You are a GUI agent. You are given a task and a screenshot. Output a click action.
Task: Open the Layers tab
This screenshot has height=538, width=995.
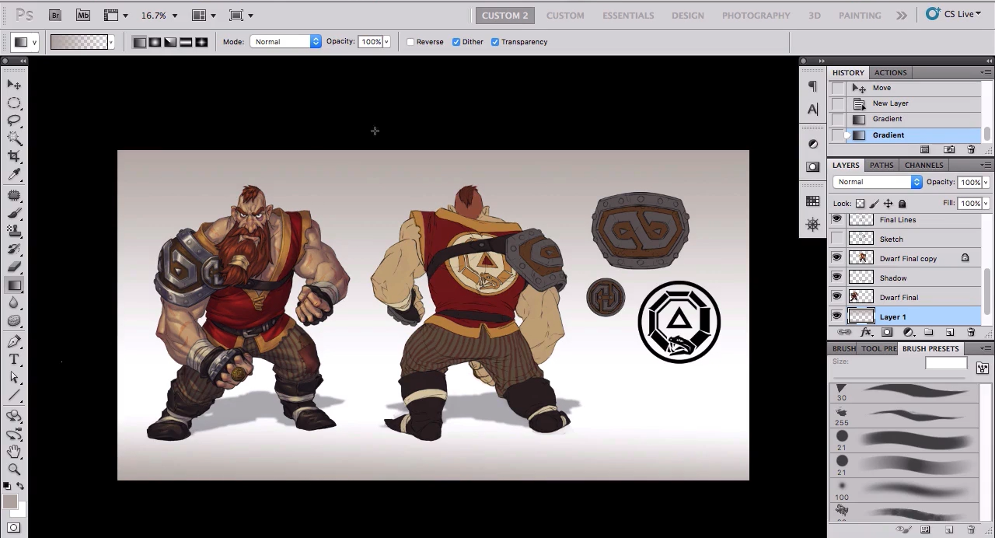[846, 166]
